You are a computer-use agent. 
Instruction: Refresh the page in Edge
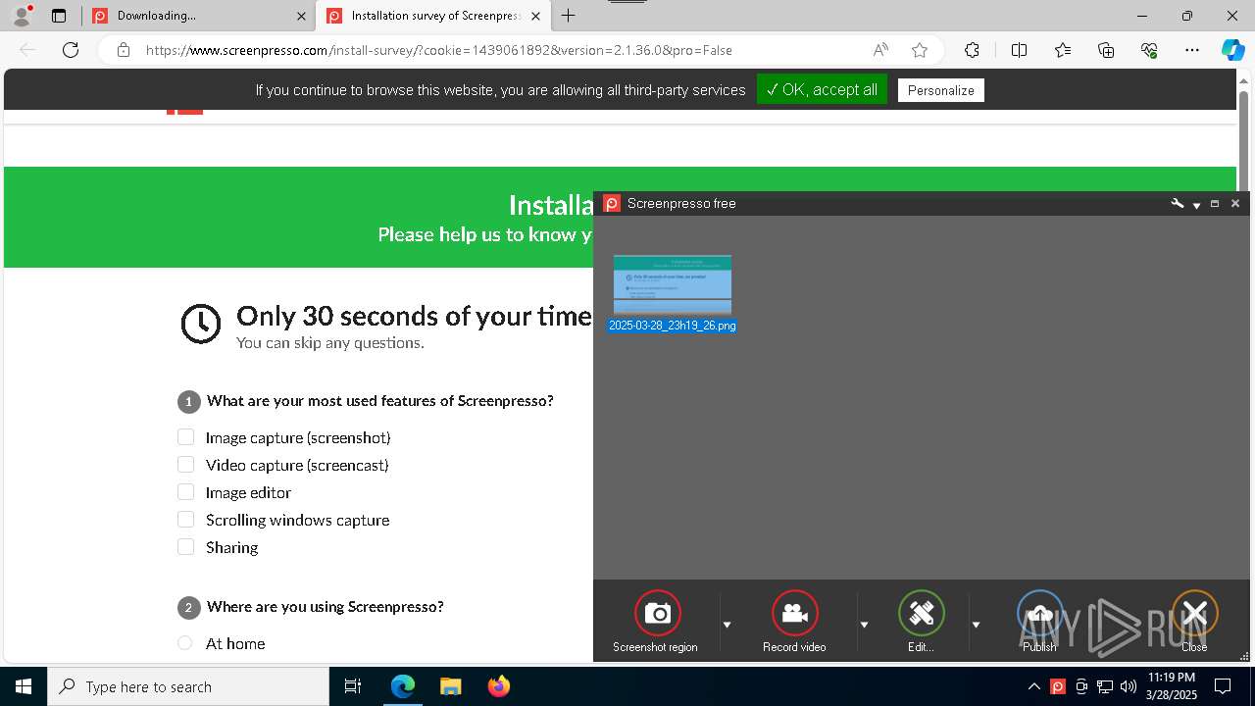[71, 50]
